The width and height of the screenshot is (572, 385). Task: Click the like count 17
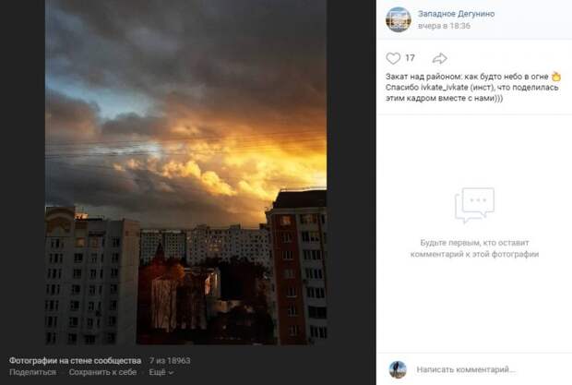(410, 58)
